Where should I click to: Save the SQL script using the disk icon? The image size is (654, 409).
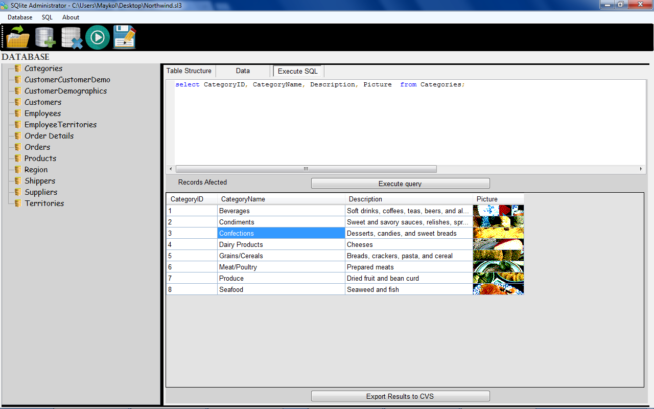pyautogui.click(x=124, y=36)
